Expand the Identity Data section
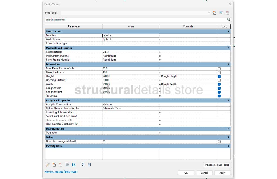 pos(229,146)
